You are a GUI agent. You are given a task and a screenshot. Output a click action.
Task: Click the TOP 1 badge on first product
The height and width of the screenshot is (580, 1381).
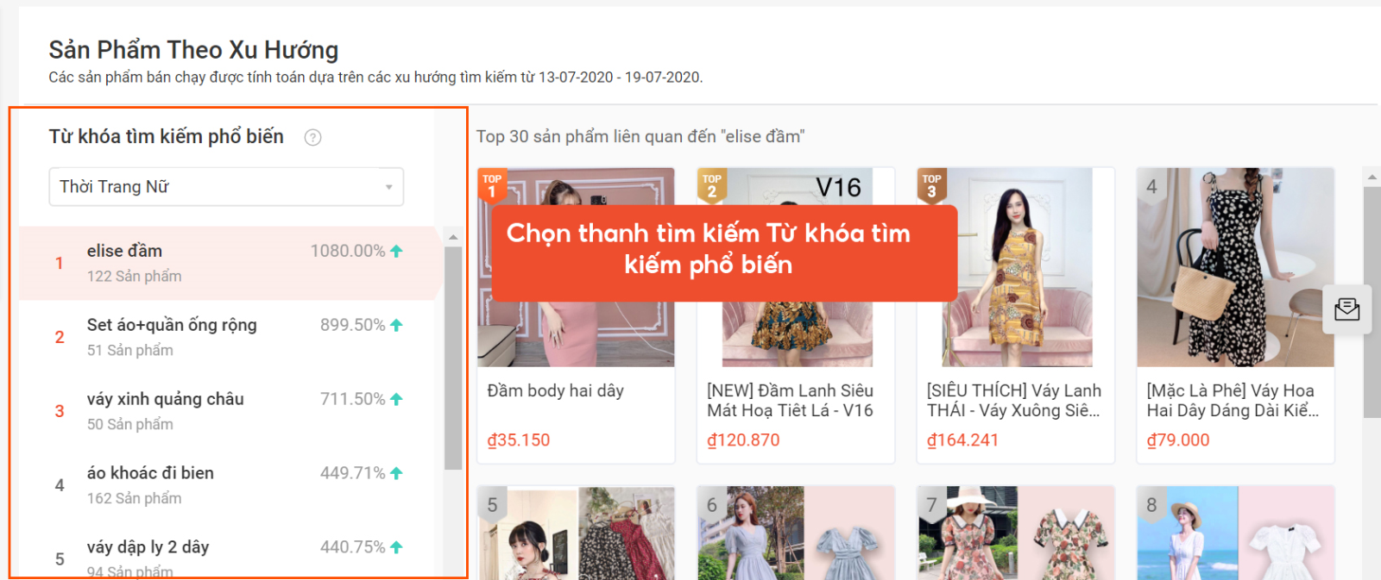(x=492, y=184)
